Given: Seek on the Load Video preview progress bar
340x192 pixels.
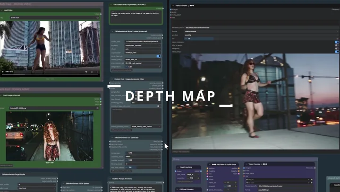Looking at the screenshot, I should [x=50, y=75].
